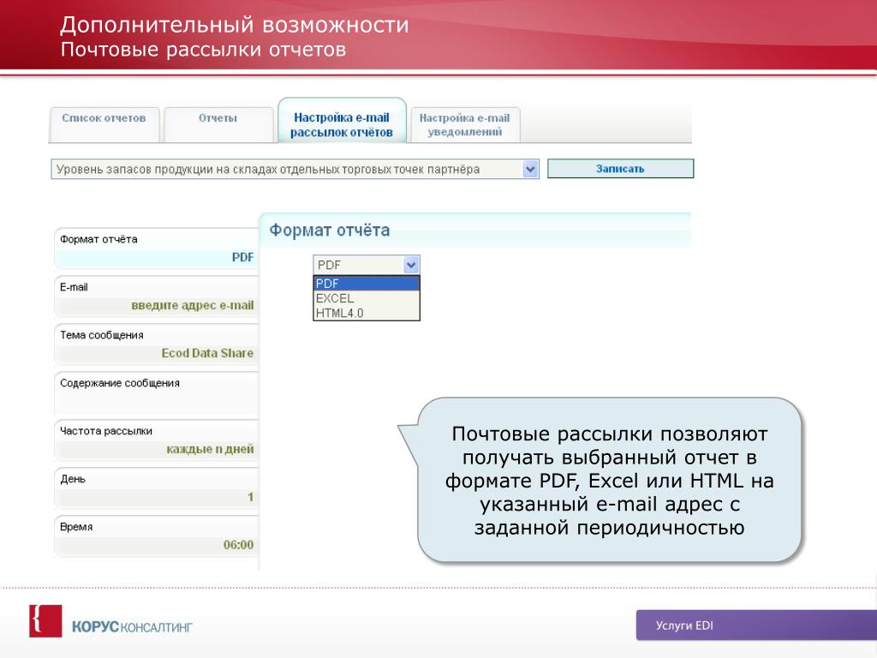Click the E-mail address field
The image size is (877, 658).
[x=157, y=296]
